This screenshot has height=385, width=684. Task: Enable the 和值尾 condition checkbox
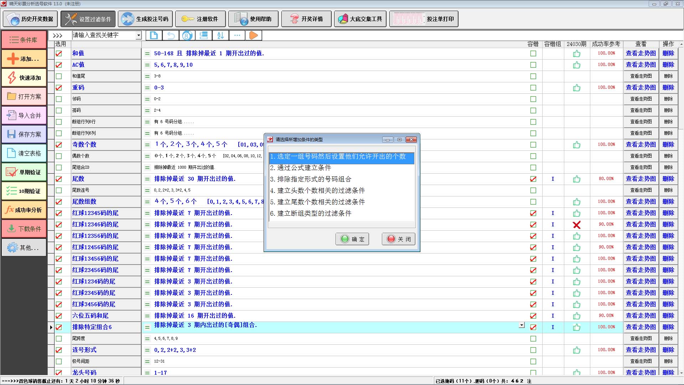pos(59,76)
